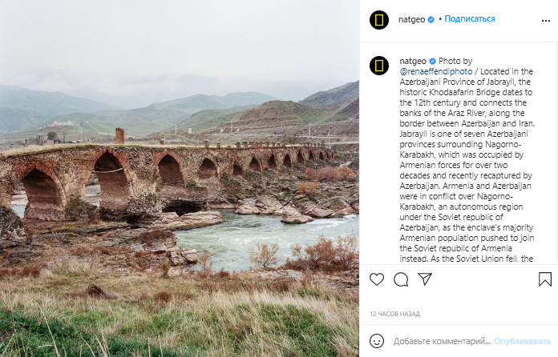
Task: Open the @renaeffendiphoto profile link
Action: (436, 71)
